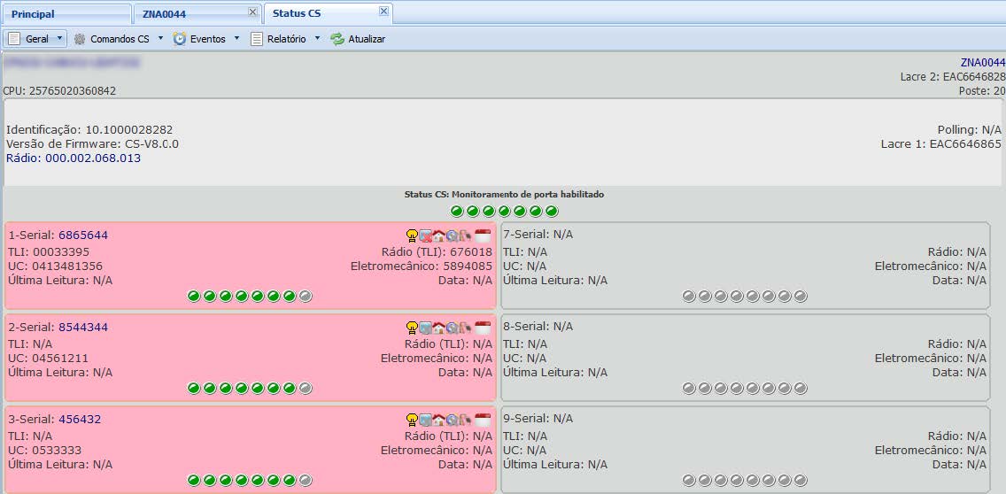Open the Comandos CS dropdown menu
The image size is (1006, 494).
[160, 39]
